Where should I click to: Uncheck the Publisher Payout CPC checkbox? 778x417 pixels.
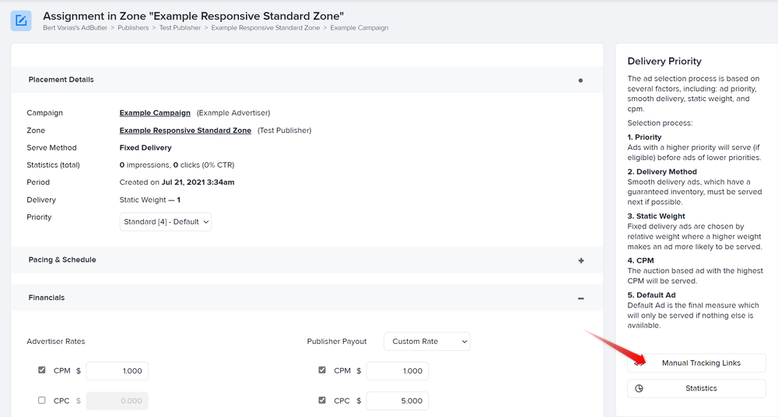click(322, 400)
